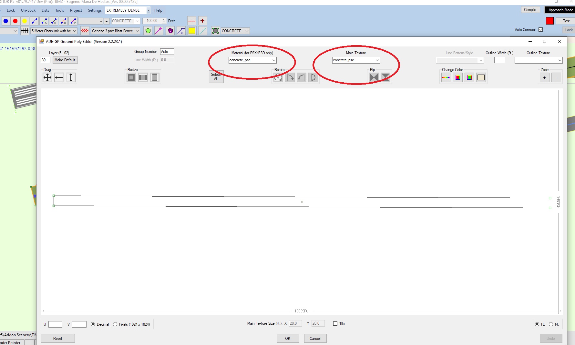Viewport: 575px width, 345px height.
Task: Toggle the Auto Connect checkbox
Action: pos(541,30)
